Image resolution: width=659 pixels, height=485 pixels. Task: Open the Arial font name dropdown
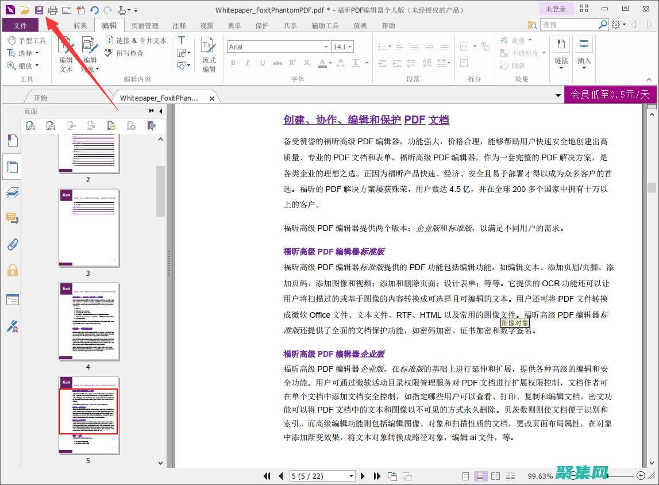coord(326,47)
